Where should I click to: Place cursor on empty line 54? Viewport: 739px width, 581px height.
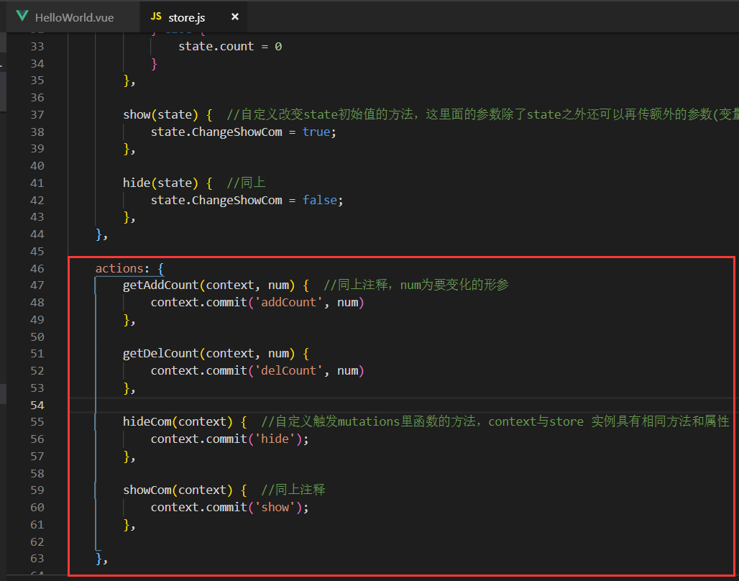403,405
